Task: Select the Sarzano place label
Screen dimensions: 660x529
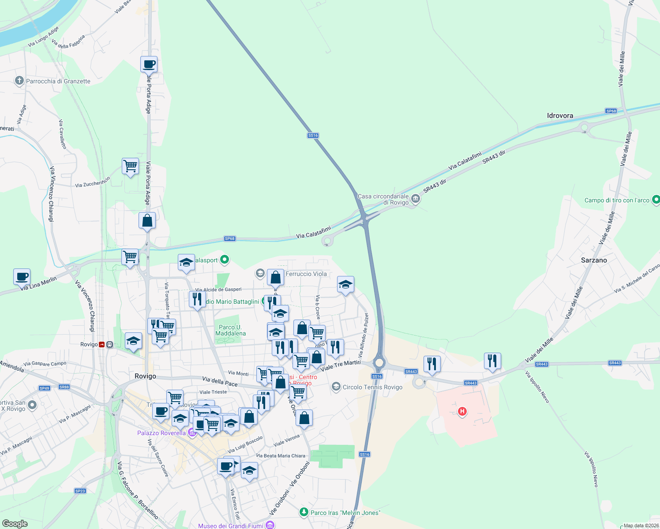Action: coord(593,260)
